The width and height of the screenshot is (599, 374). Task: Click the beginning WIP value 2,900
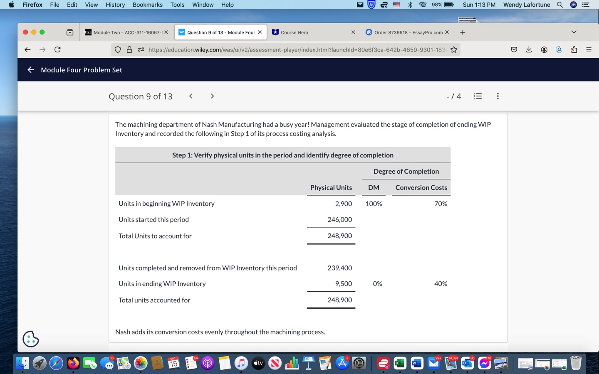tap(344, 204)
